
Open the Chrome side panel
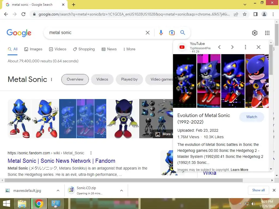[256, 14]
